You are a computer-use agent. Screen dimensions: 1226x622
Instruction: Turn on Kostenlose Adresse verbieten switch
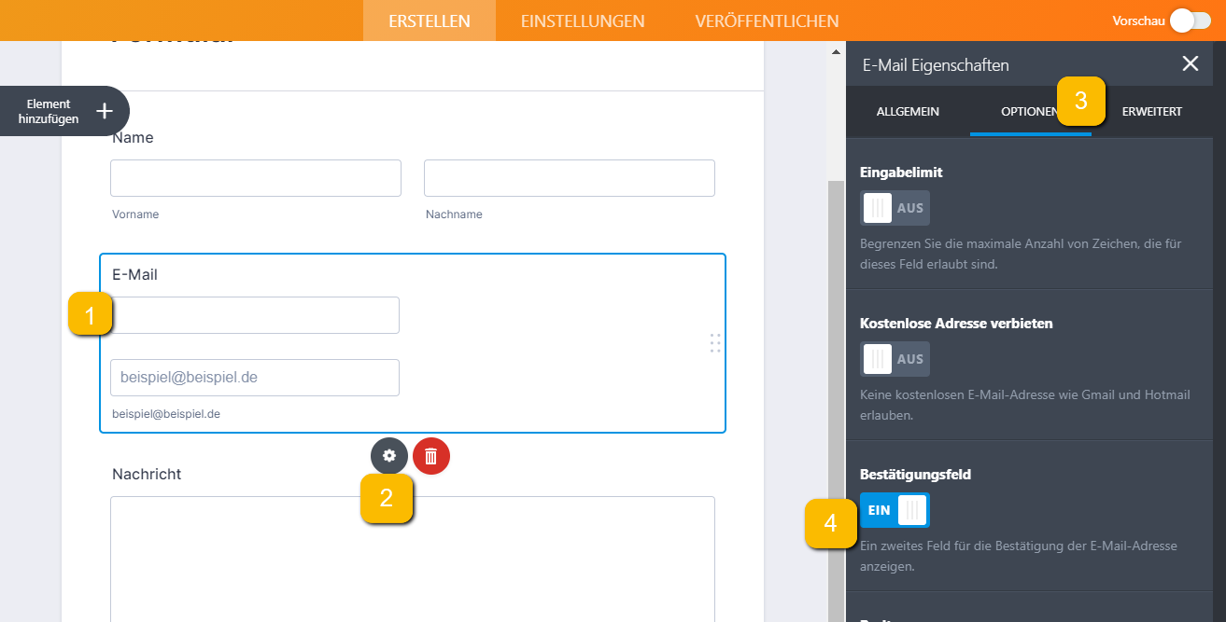[894, 359]
